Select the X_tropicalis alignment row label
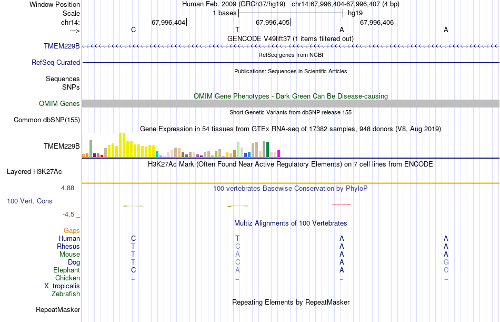 coord(62,286)
